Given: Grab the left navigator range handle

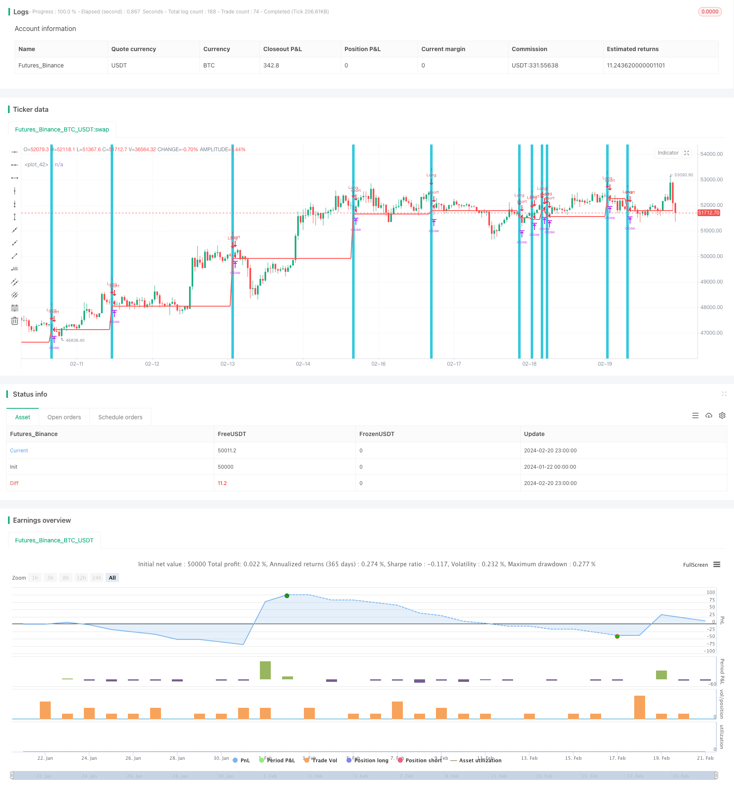Looking at the screenshot, I should pos(12,775).
